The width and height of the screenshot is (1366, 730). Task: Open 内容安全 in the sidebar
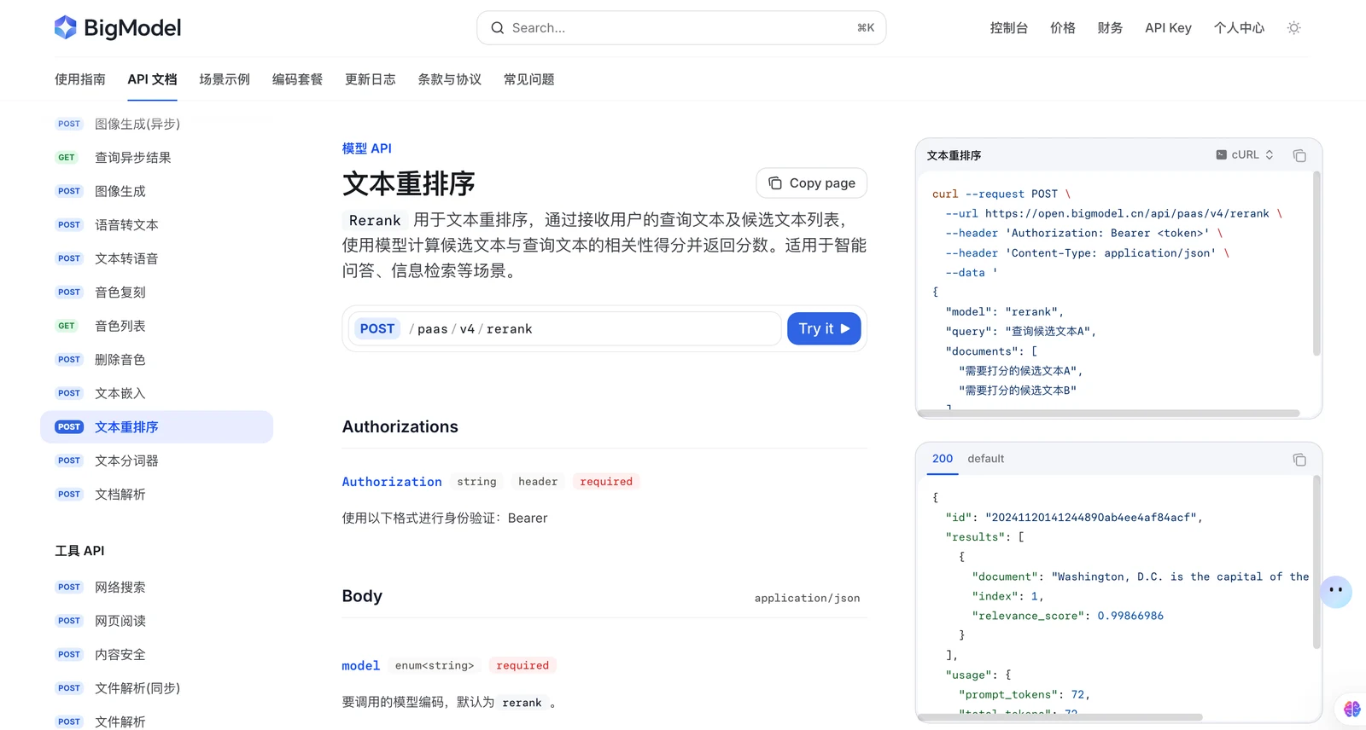156,655
